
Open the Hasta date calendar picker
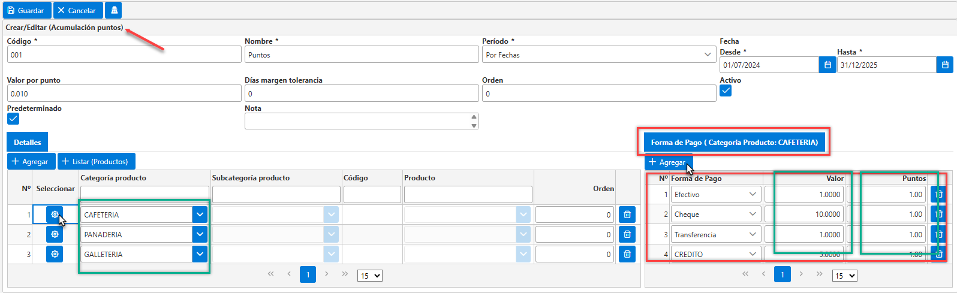coord(945,65)
